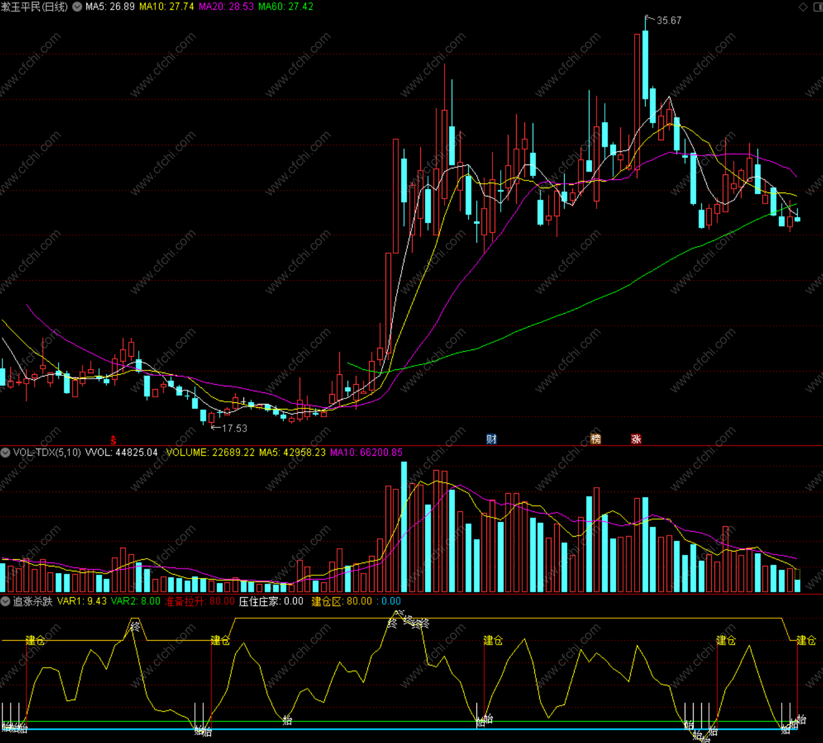Select the 追涨杀跌 indicator name
The image size is (823, 743).
click(x=33, y=601)
